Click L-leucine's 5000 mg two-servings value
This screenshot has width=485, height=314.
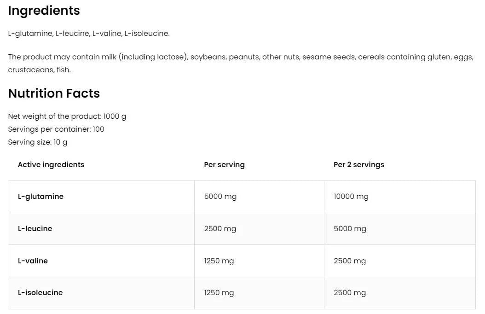pos(350,228)
